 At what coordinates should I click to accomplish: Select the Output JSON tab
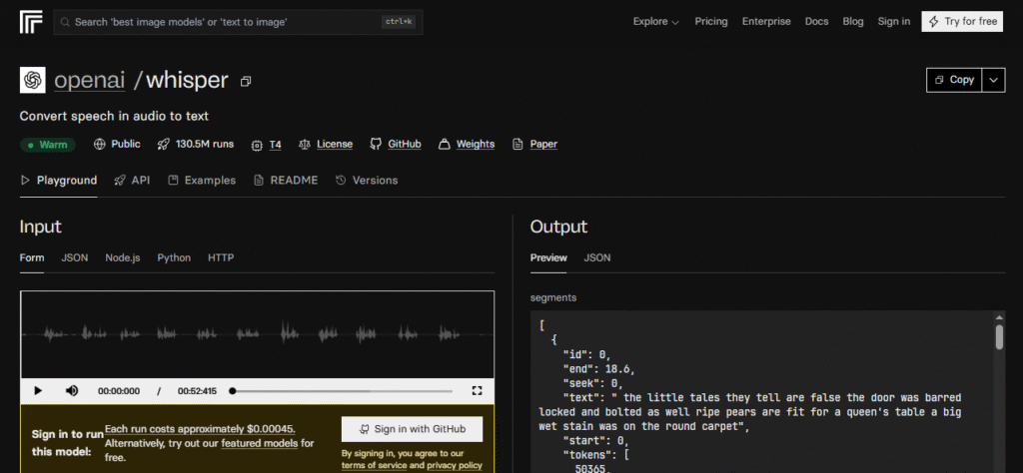[x=597, y=258]
